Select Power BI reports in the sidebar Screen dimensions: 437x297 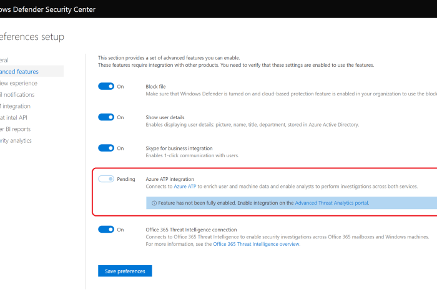pos(16,129)
